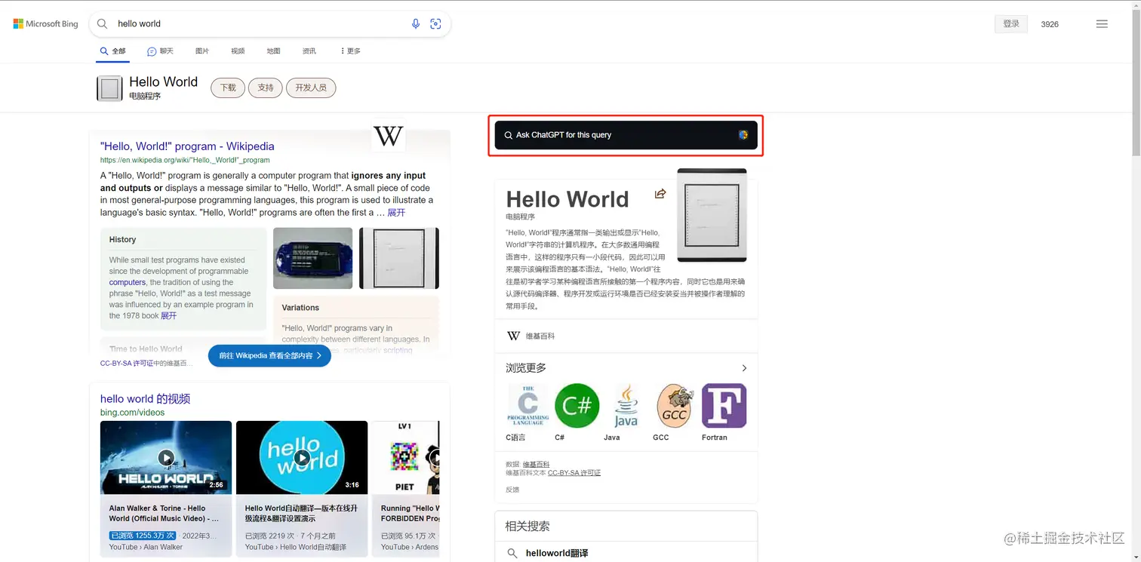This screenshot has width=1141, height=562.
Task: Open the CC-BY-SA 许可证 link under Wikipedia card
Action: click(x=127, y=364)
